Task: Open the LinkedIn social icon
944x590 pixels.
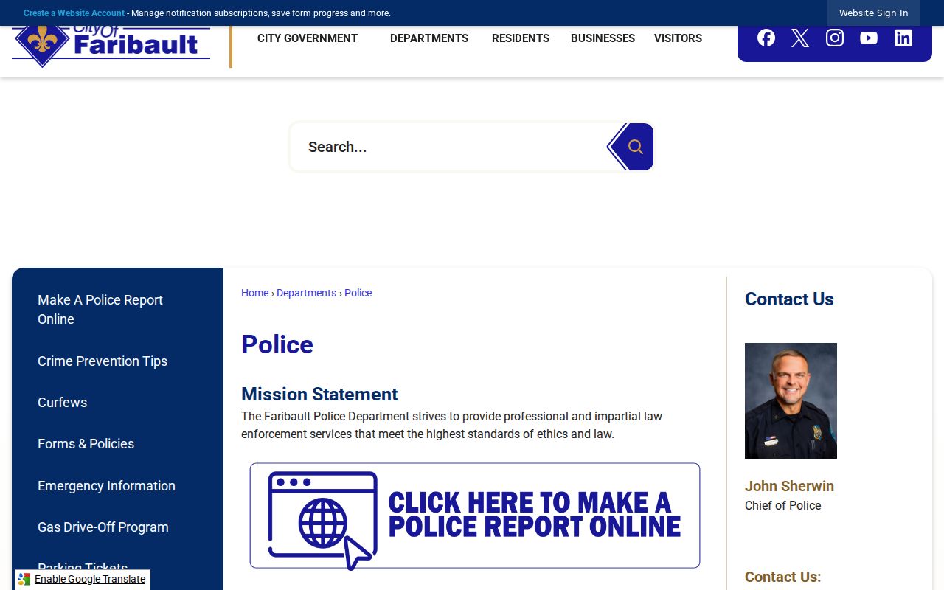Action: tap(903, 38)
